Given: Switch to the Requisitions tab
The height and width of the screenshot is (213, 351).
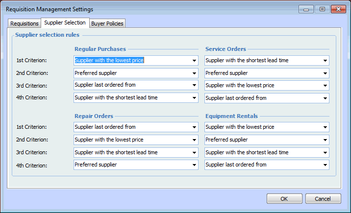Looking at the screenshot, I should (x=25, y=24).
